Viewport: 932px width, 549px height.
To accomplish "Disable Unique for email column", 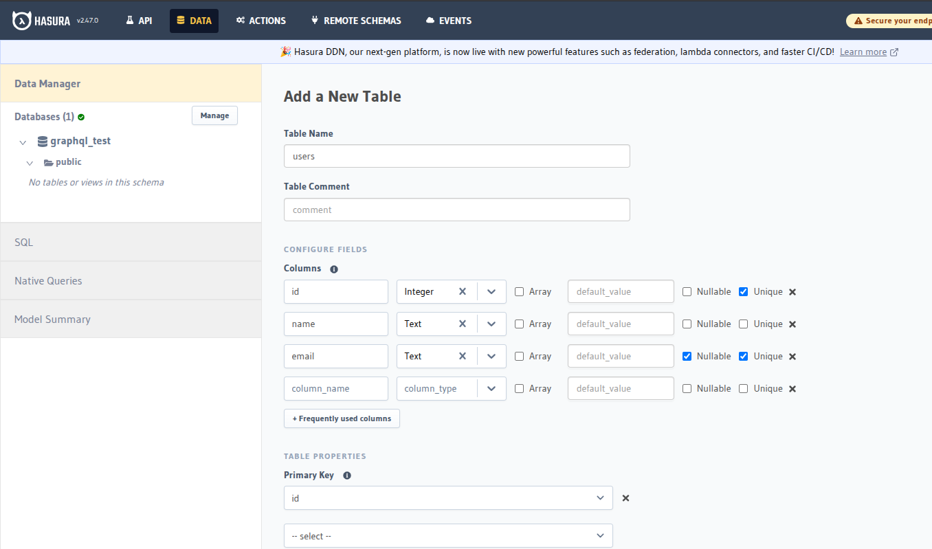I will click(x=744, y=356).
